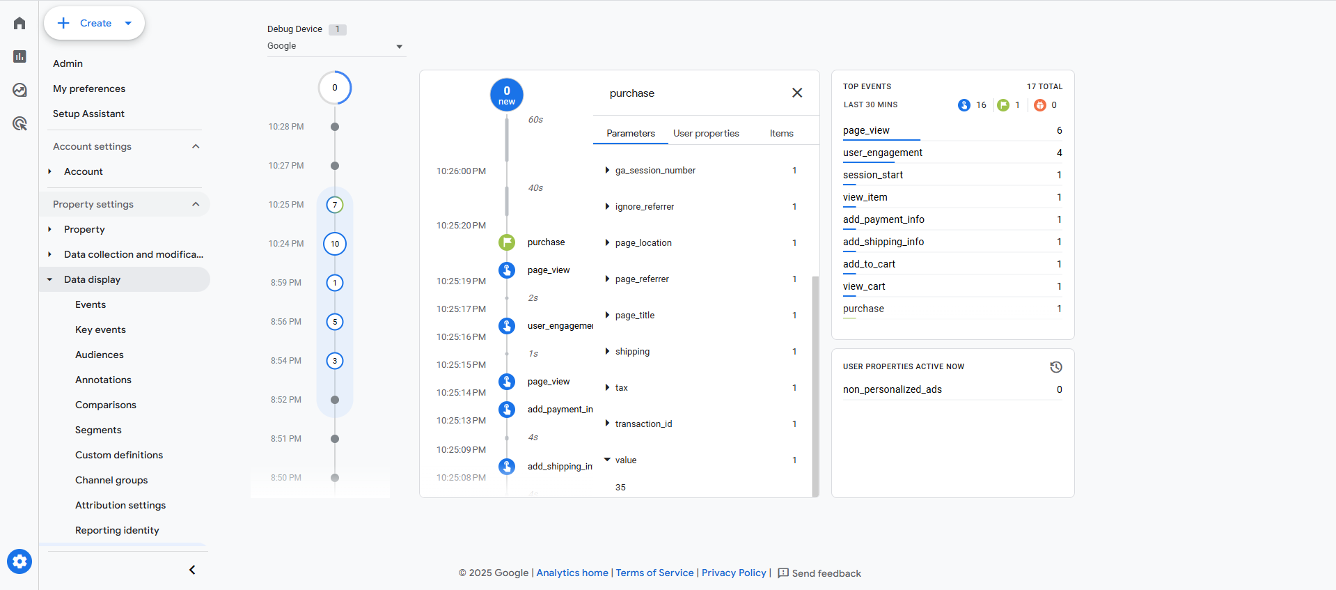Viewport: 1336px width, 590px height.
Task: Open the Home icon in left rail
Action: click(x=19, y=24)
